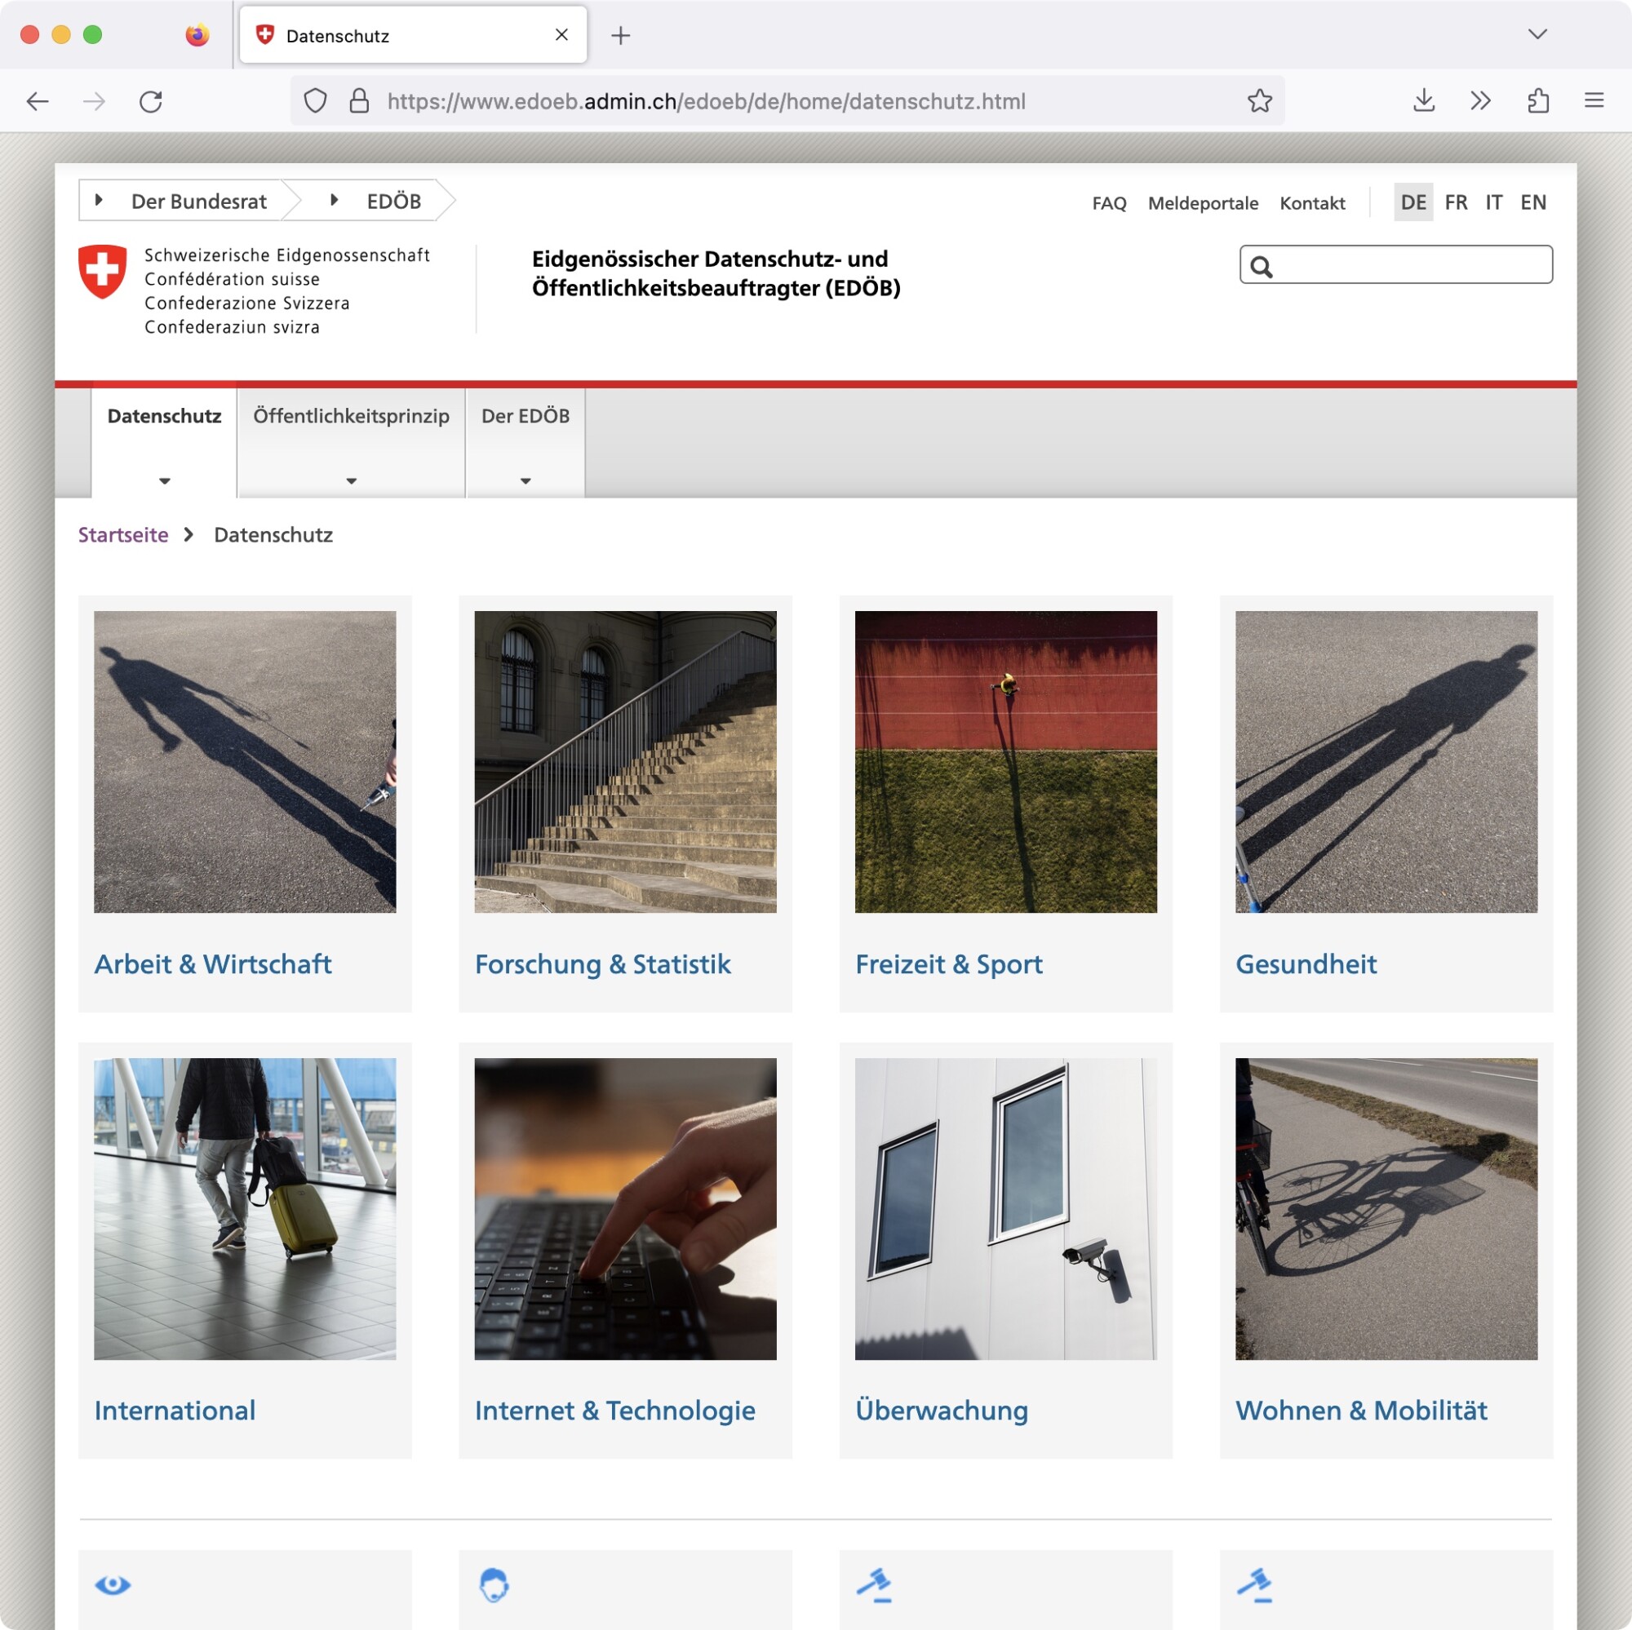This screenshot has width=1632, height=1630.
Task: Open the Freizeit & Sport topic link
Action: (x=949, y=963)
